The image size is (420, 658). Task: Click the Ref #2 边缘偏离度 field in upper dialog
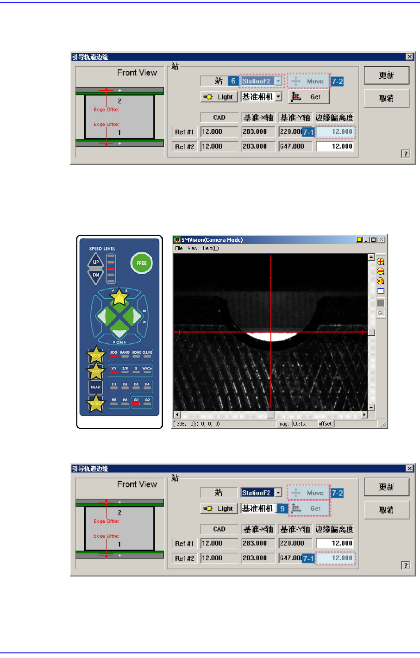(335, 146)
